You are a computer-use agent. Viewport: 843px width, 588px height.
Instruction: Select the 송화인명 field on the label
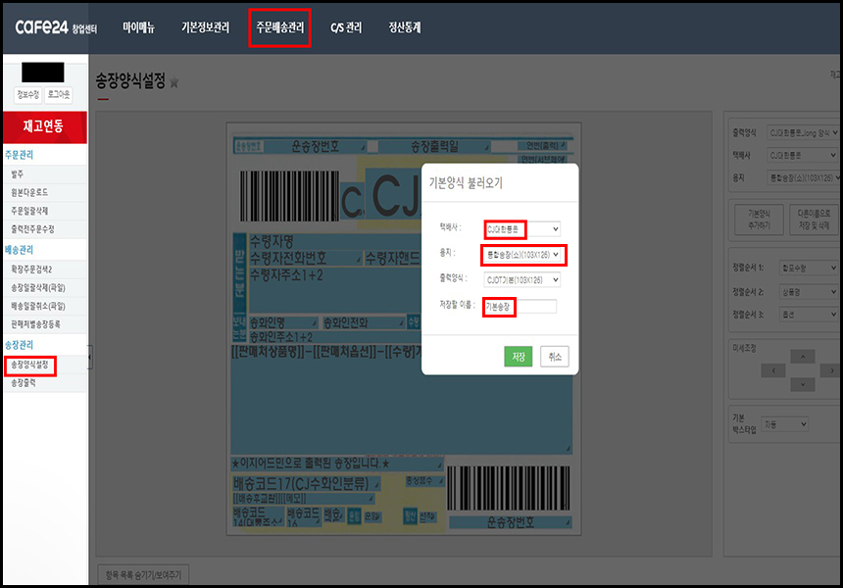tap(283, 323)
